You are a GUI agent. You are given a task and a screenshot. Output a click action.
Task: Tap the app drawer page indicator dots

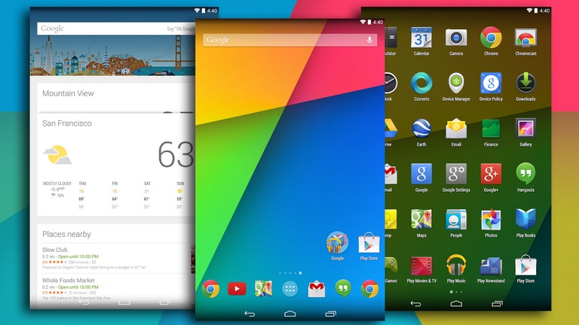[456, 292]
